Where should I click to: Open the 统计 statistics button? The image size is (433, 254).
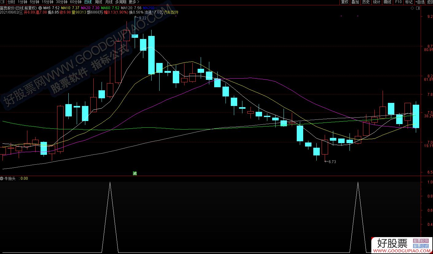pyautogui.click(x=377, y=2)
